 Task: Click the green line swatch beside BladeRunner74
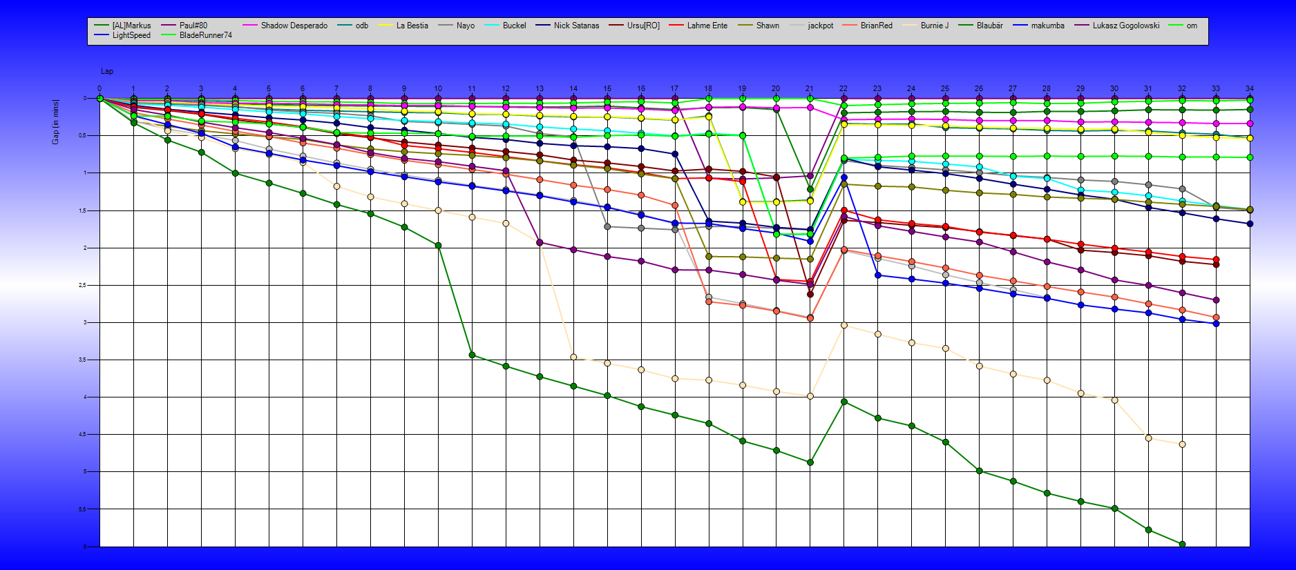[x=169, y=35]
